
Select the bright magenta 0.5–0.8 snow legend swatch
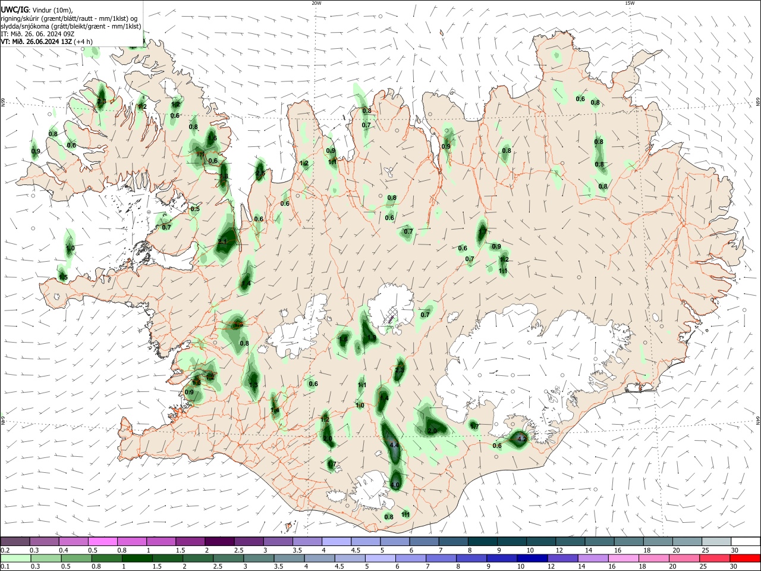point(102,541)
